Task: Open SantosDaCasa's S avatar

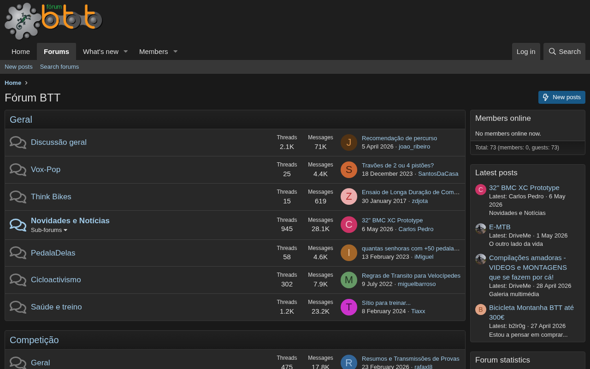Action: pyautogui.click(x=349, y=170)
